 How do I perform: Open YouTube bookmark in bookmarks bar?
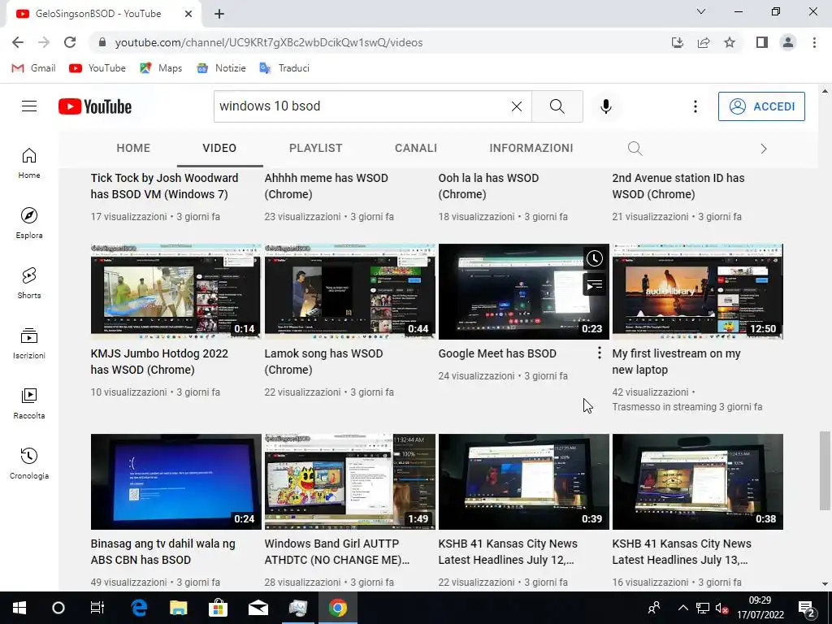click(x=97, y=68)
